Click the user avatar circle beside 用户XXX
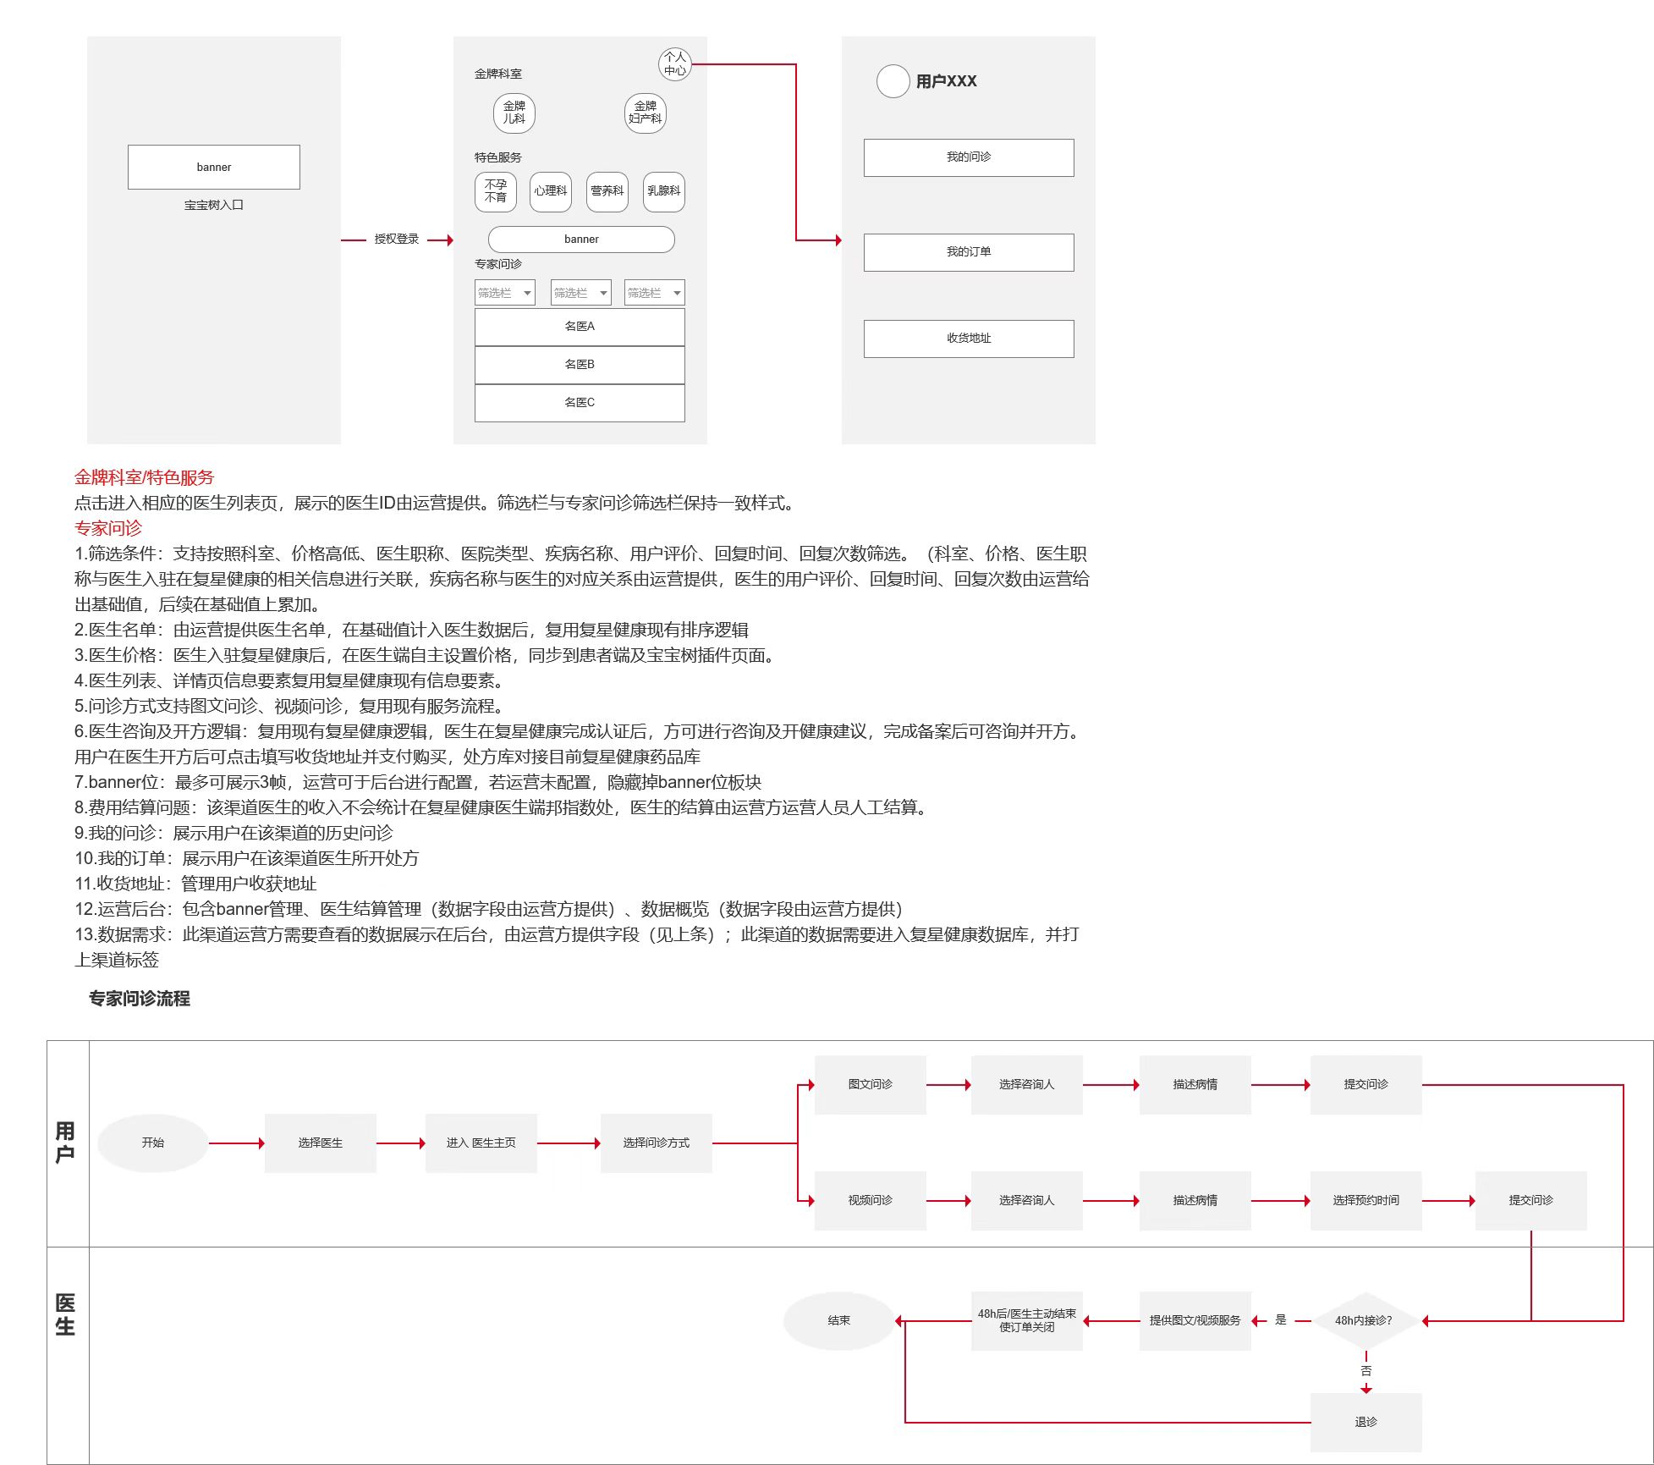The image size is (1654, 1465). [x=893, y=81]
